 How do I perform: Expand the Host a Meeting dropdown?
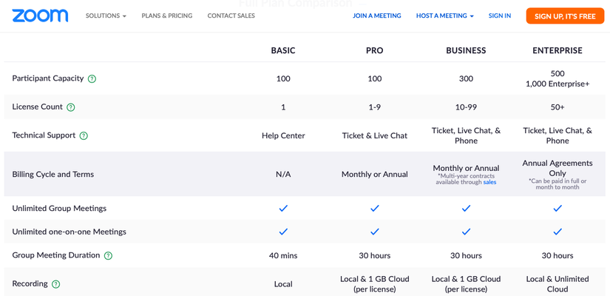pos(444,16)
